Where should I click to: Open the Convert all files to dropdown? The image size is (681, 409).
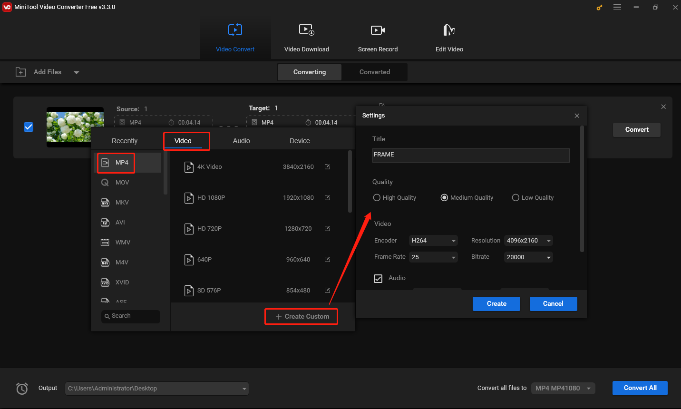point(563,389)
